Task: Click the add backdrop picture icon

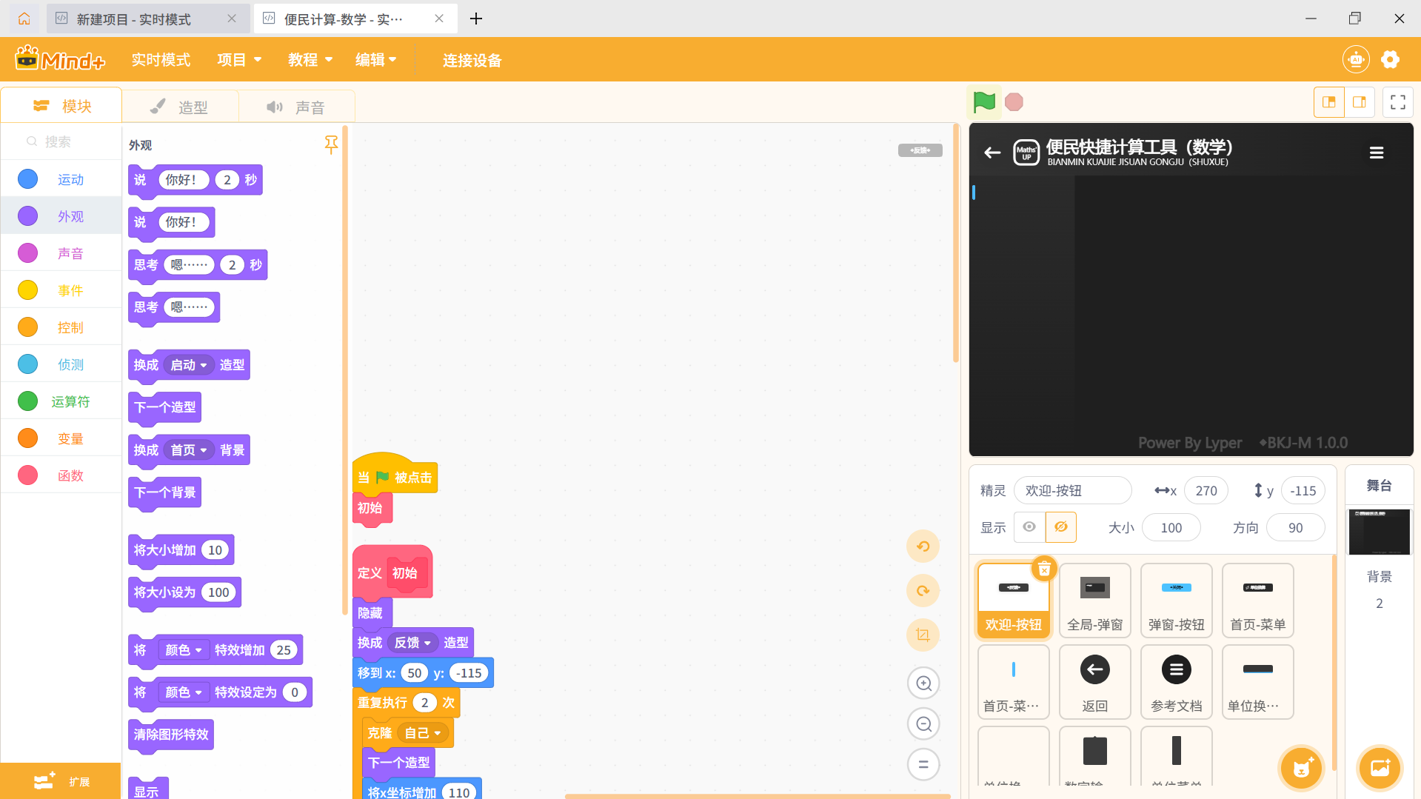Action: click(x=1379, y=768)
